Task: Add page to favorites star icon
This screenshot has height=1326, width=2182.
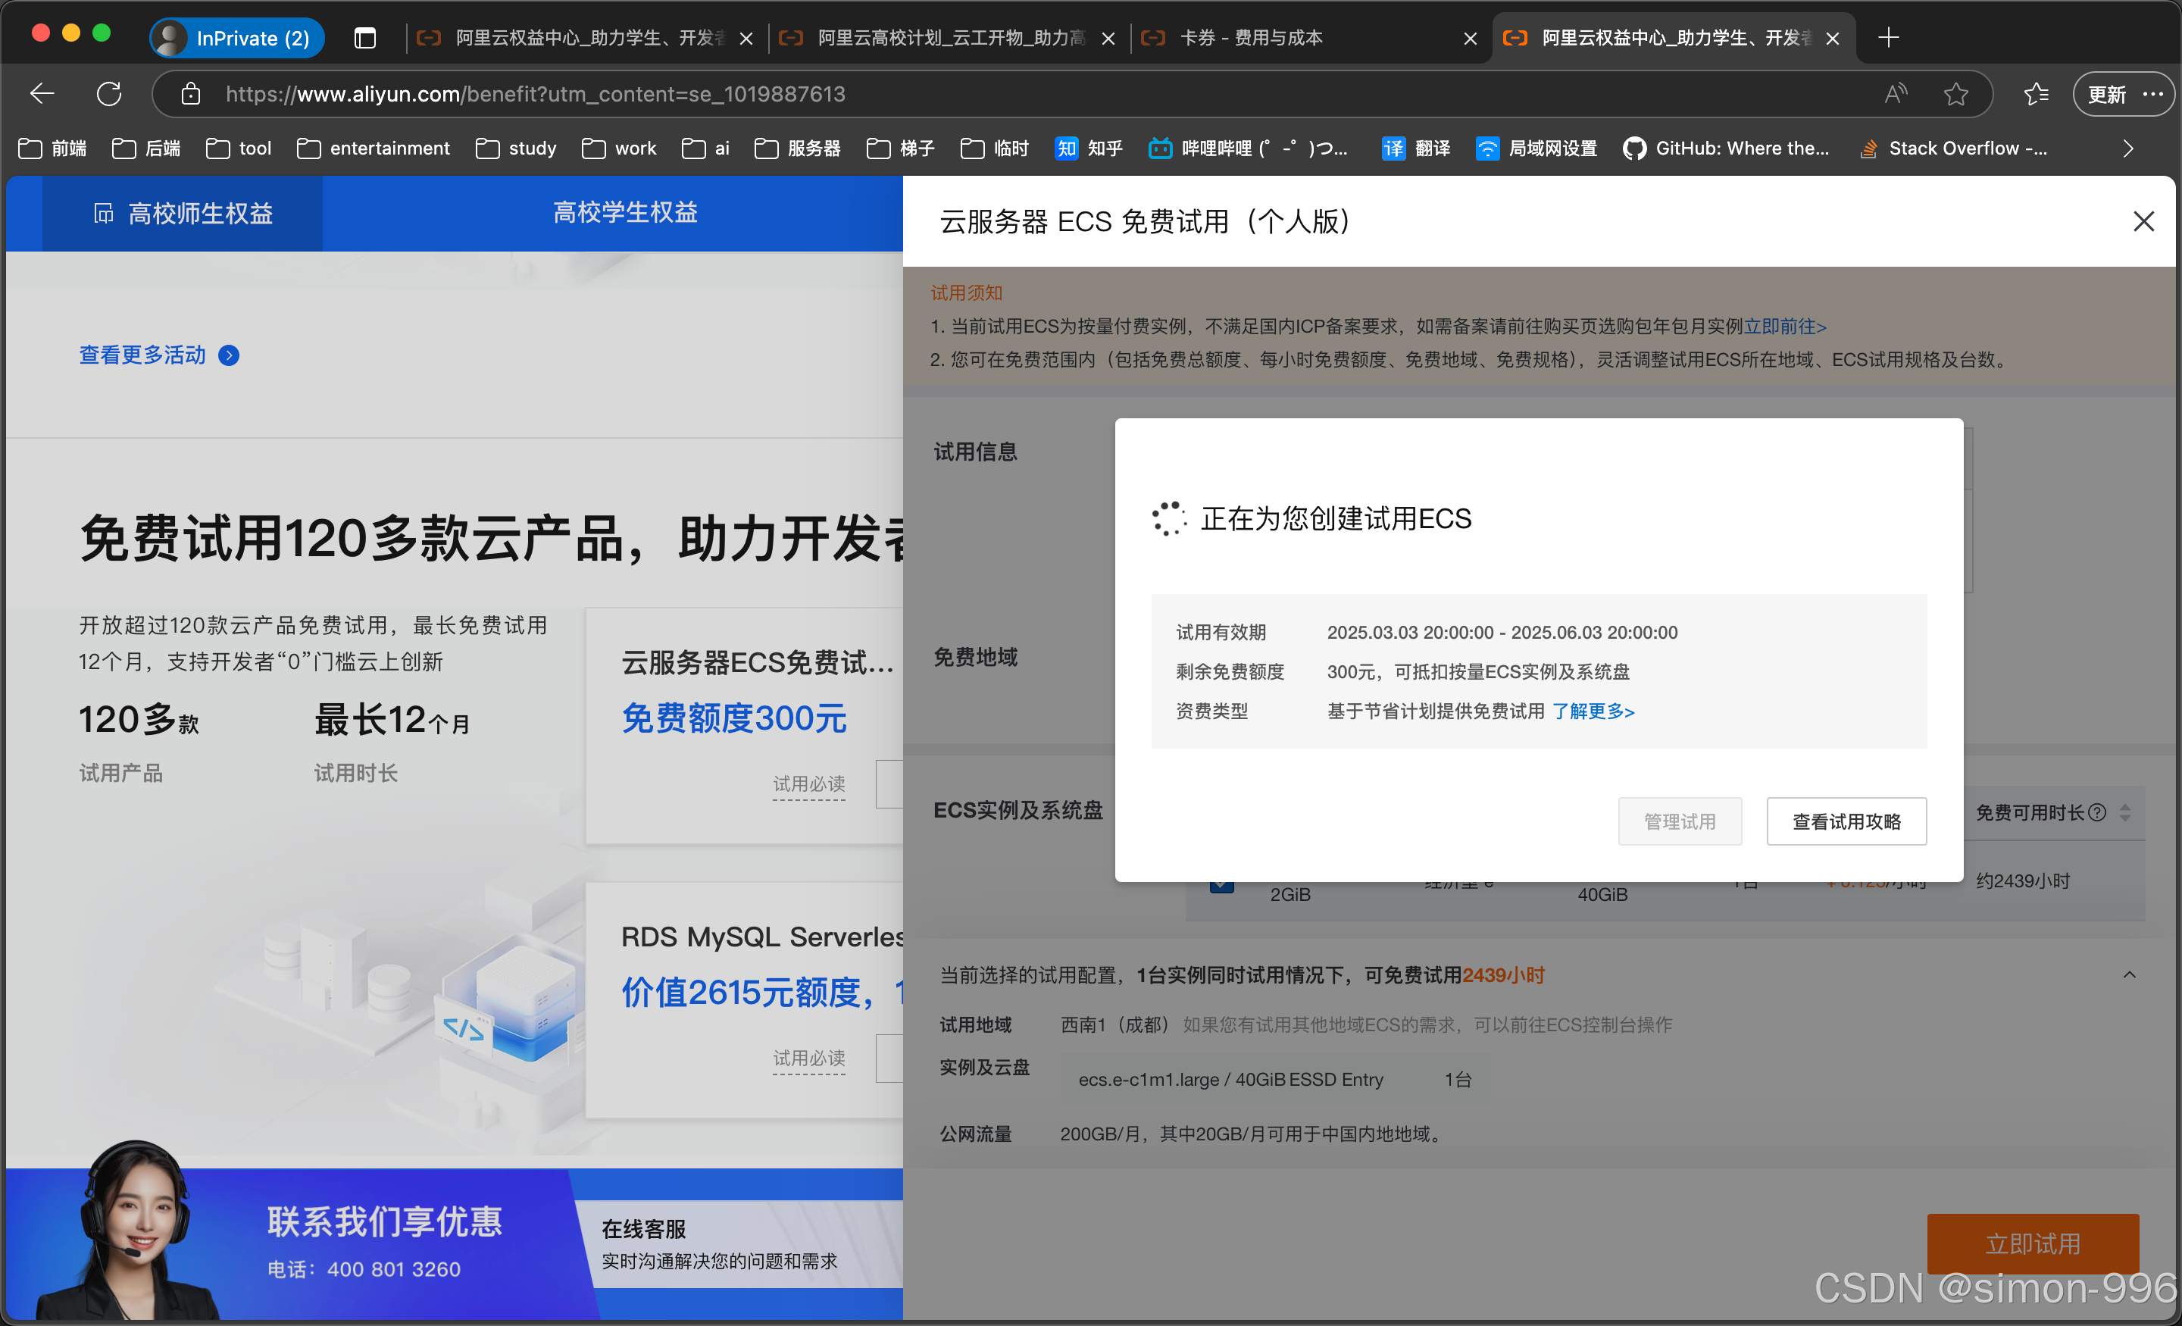Action: (1955, 94)
